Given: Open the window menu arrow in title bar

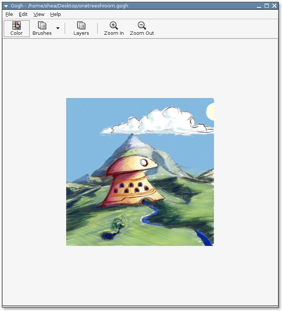Looking at the screenshot, I should coord(6,6).
